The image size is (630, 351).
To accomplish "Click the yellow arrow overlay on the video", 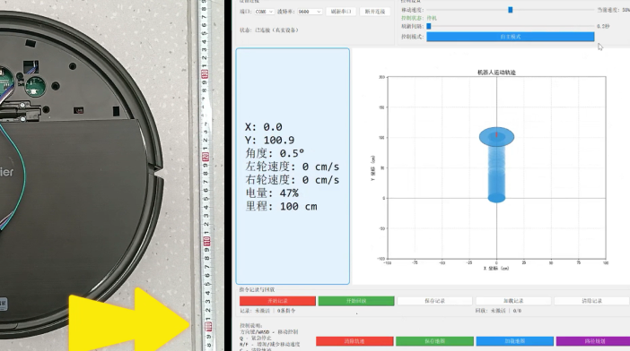I will click(129, 321).
